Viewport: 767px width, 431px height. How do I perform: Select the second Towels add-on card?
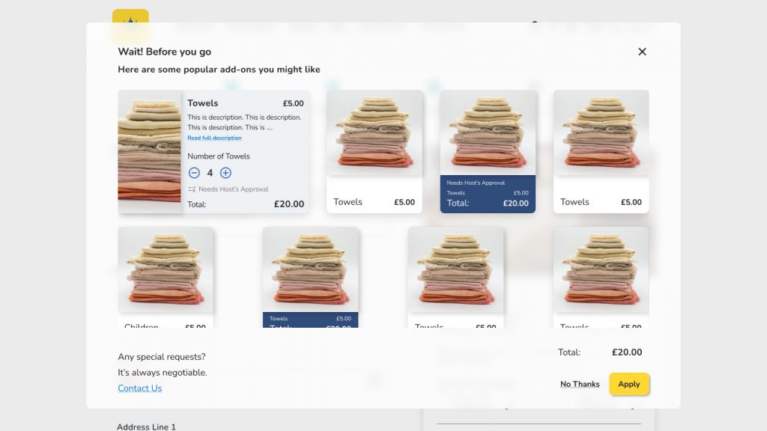[x=375, y=151]
